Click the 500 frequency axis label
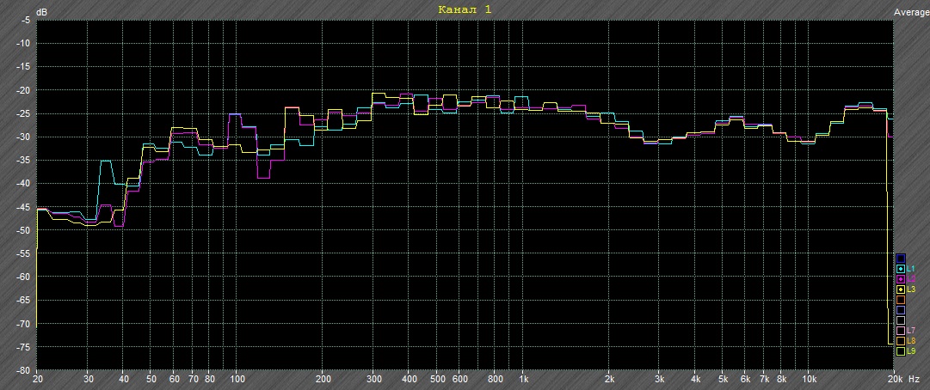 tap(436, 378)
